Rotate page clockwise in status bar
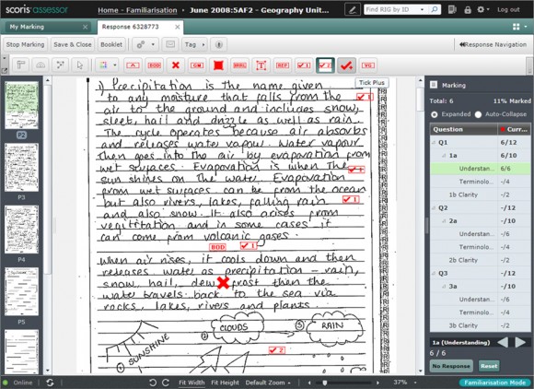The image size is (534, 389). (x=166, y=383)
